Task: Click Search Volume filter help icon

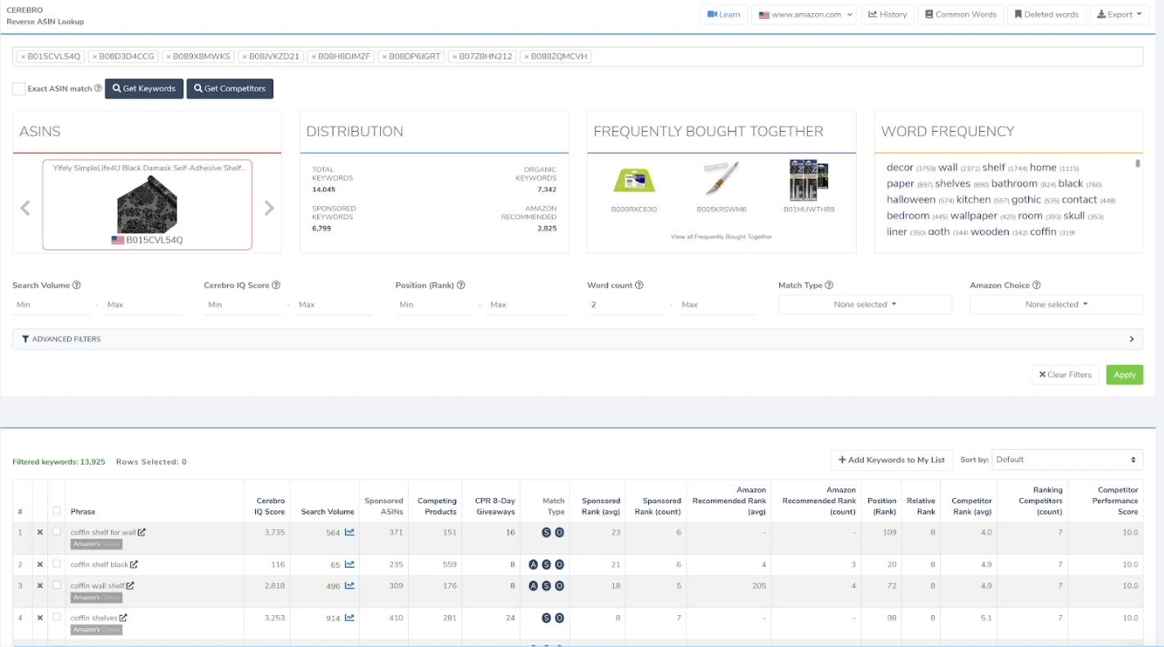Action: pos(77,285)
